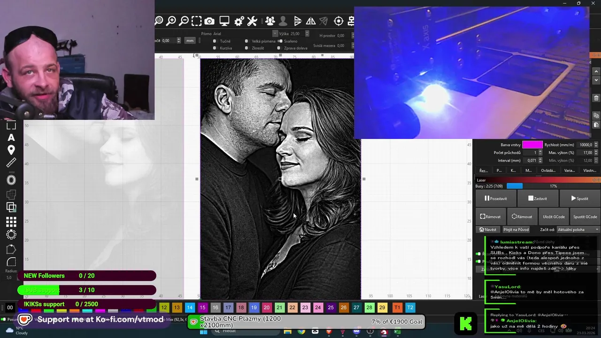This screenshot has height=338, width=601.
Task: Select the position marker pin tool
Action: click(11, 150)
